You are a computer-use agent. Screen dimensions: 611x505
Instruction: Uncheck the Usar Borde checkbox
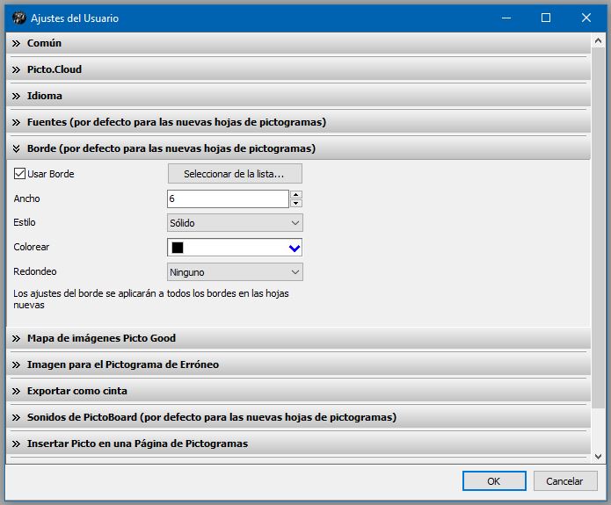[x=19, y=174]
